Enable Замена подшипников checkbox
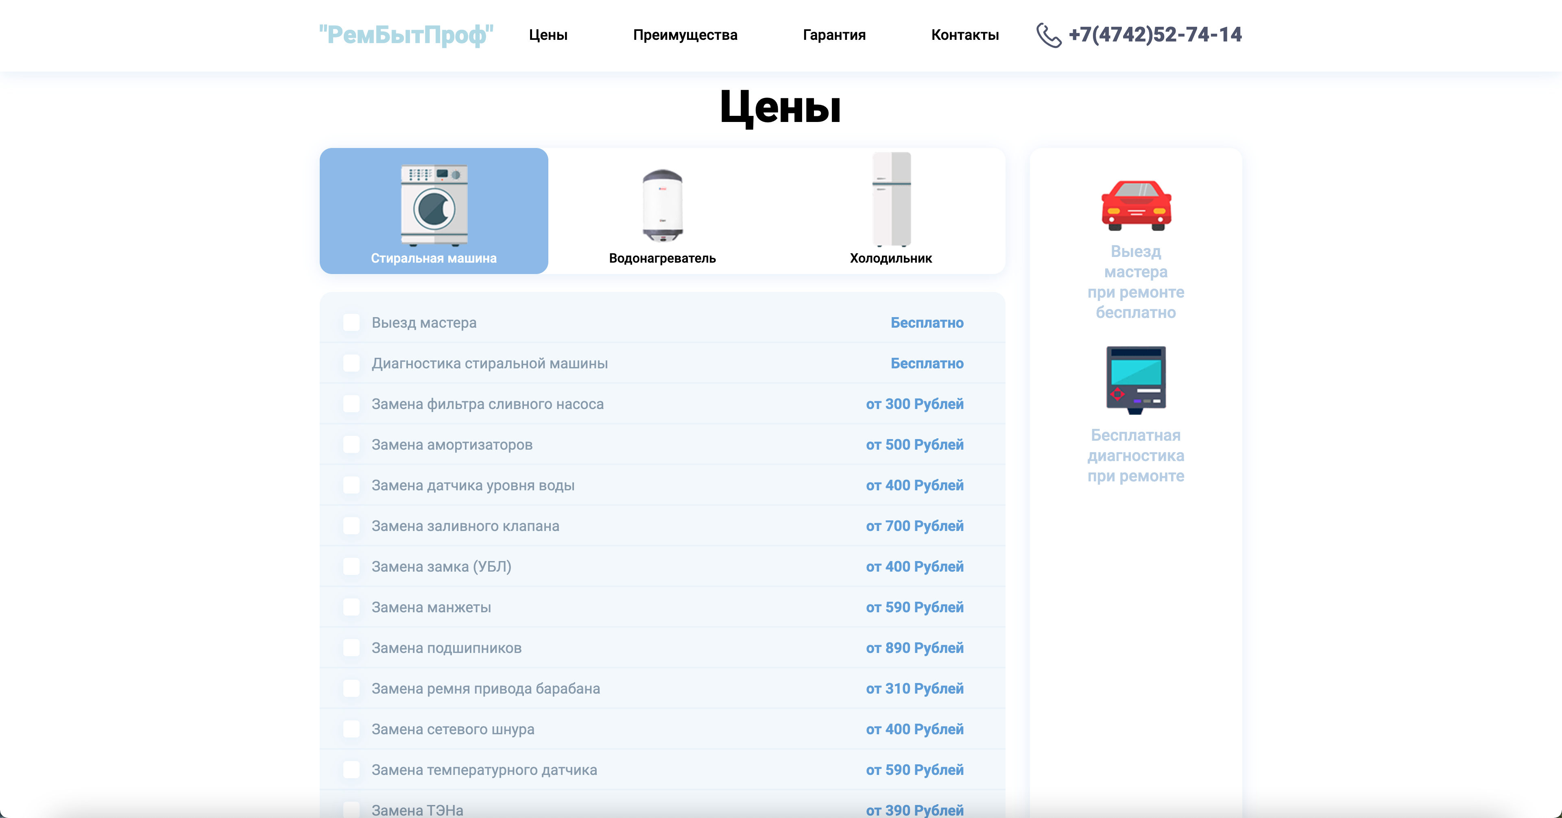Viewport: 1562px width, 818px height. click(352, 647)
